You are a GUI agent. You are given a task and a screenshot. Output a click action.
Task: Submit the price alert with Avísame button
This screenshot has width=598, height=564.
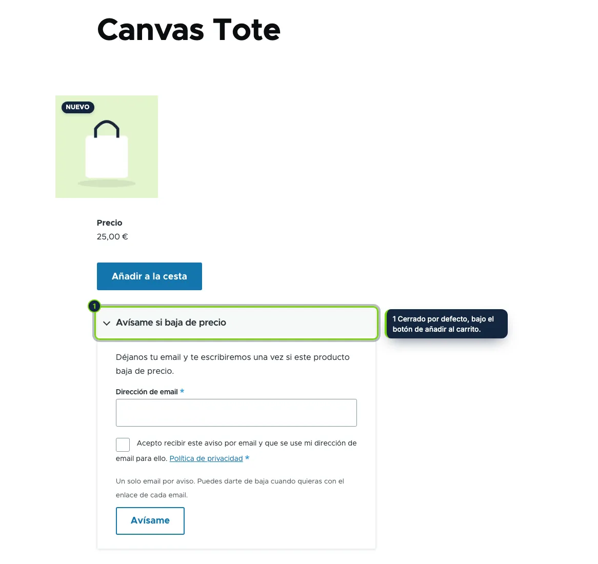pyautogui.click(x=150, y=520)
